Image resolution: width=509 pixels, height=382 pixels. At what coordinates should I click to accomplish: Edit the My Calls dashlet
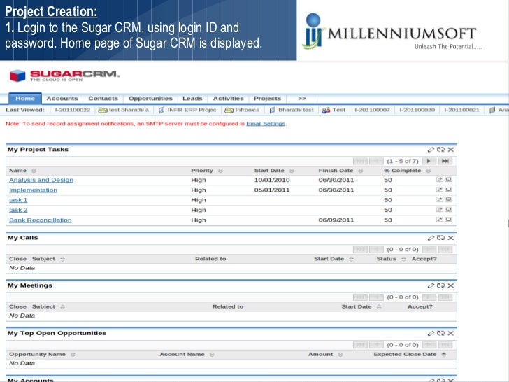click(x=431, y=238)
